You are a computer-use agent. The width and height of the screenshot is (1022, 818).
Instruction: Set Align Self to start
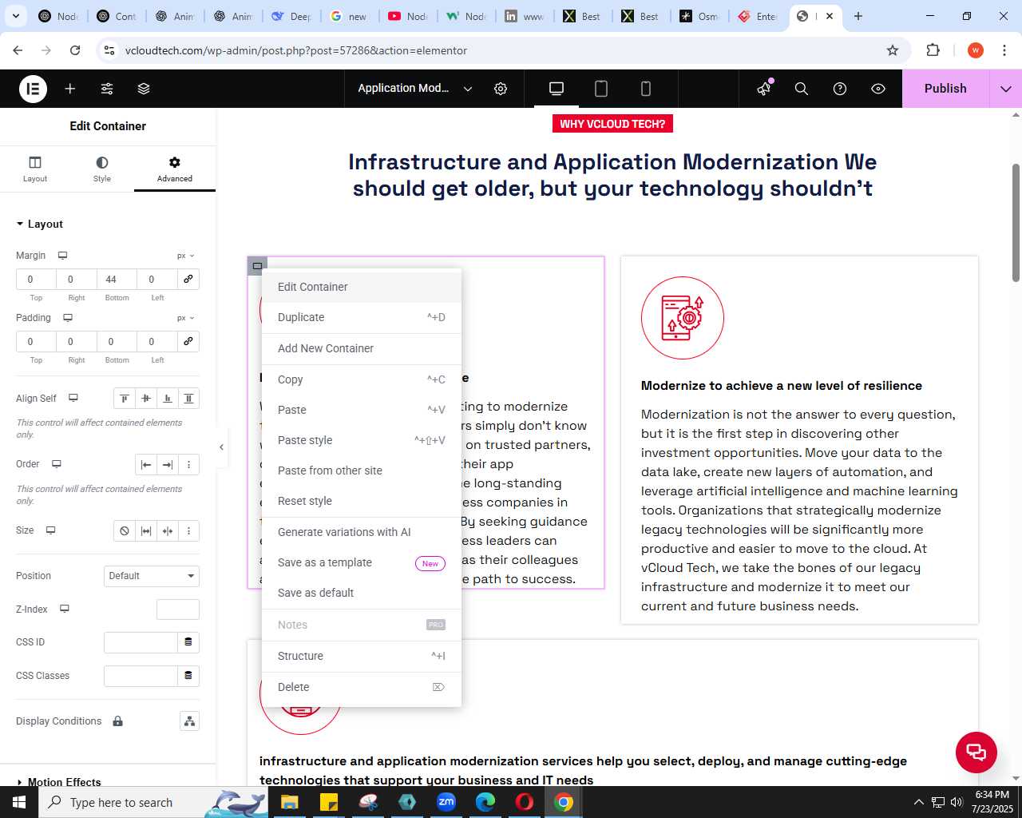[x=125, y=399]
